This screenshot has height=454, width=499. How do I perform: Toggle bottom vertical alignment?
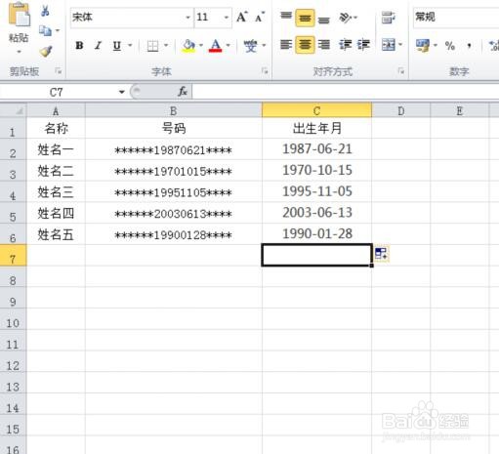pyautogui.click(x=323, y=20)
